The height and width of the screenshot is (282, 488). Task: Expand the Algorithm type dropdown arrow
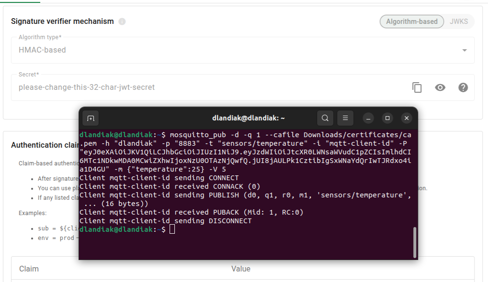(464, 50)
